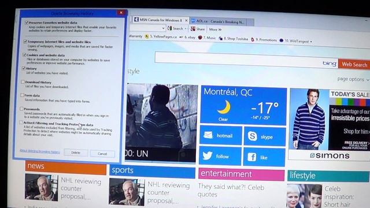
Task: Click the Share toolbar button
Action: pos(198,29)
